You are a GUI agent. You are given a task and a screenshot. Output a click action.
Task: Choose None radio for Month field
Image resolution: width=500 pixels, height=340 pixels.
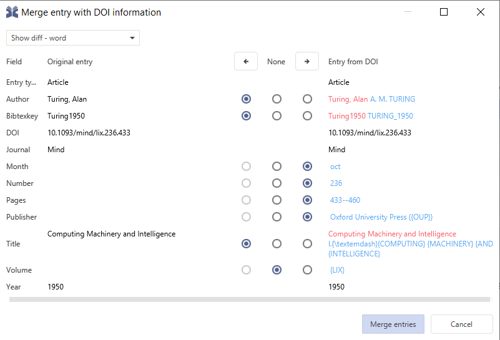click(x=277, y=167)
